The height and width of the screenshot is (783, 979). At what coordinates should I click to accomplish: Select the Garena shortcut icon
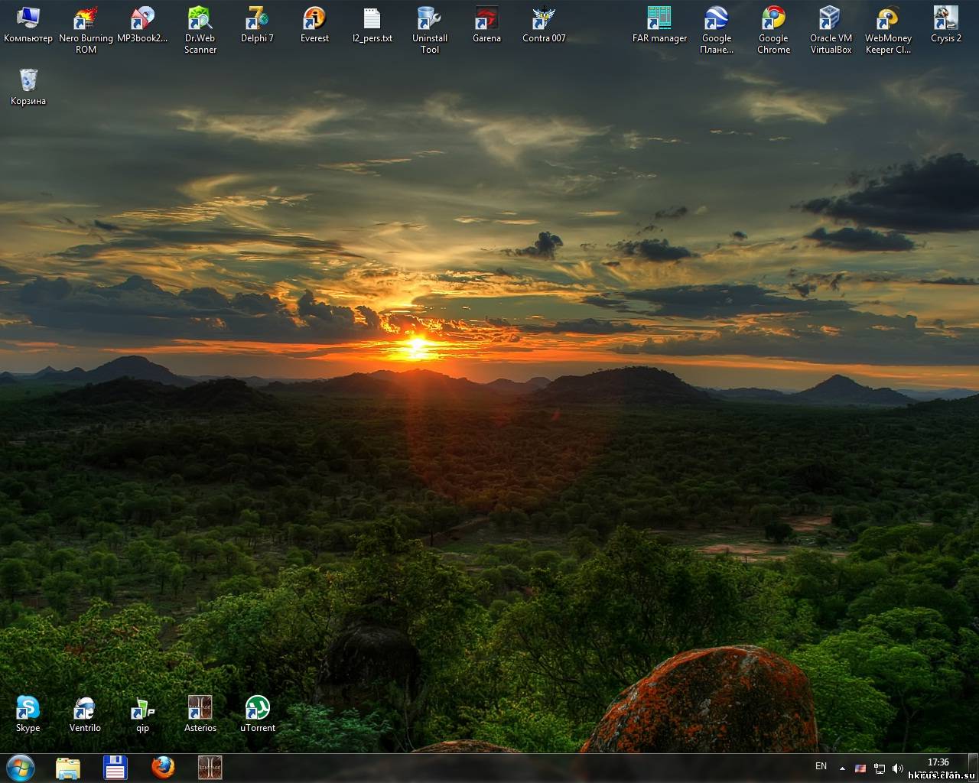coord(486,19)
